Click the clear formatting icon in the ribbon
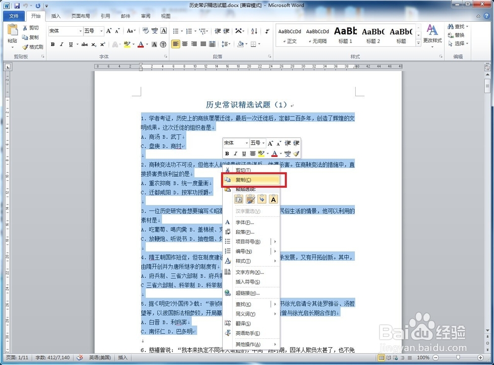 tap(145, 31)
